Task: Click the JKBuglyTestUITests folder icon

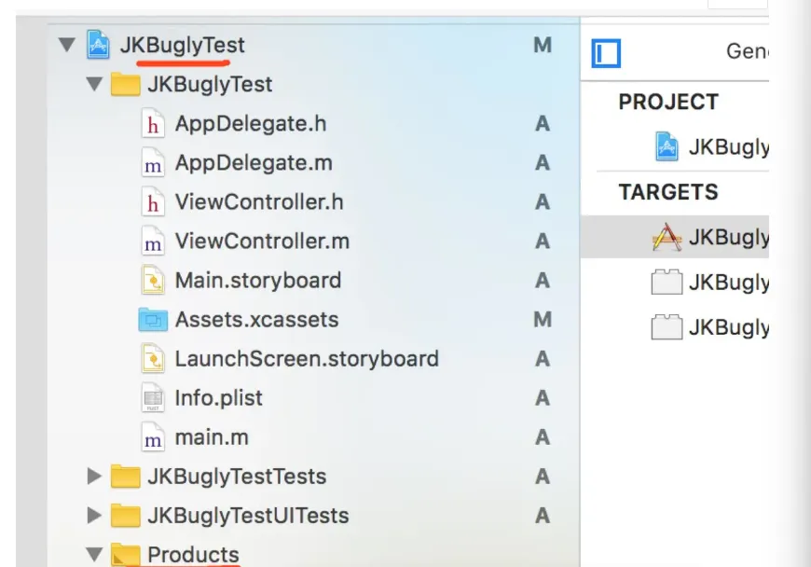Action: [x=125, y=516]
